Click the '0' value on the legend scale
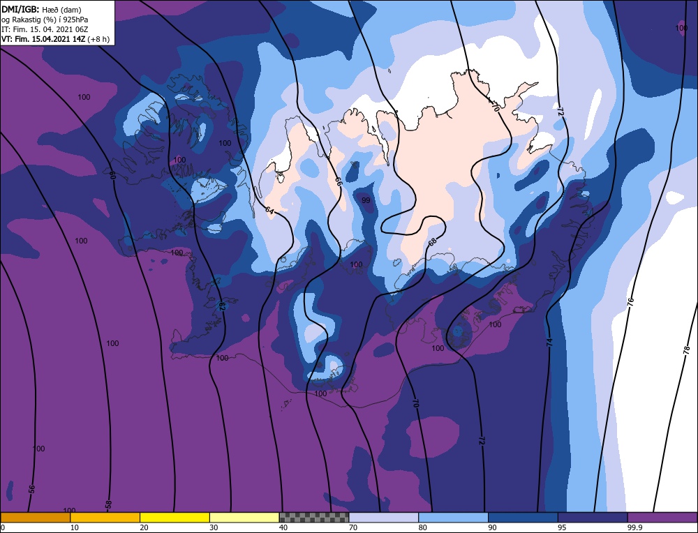Image resolution: width=698 pixels, height=533 pixels. (3, 527)
